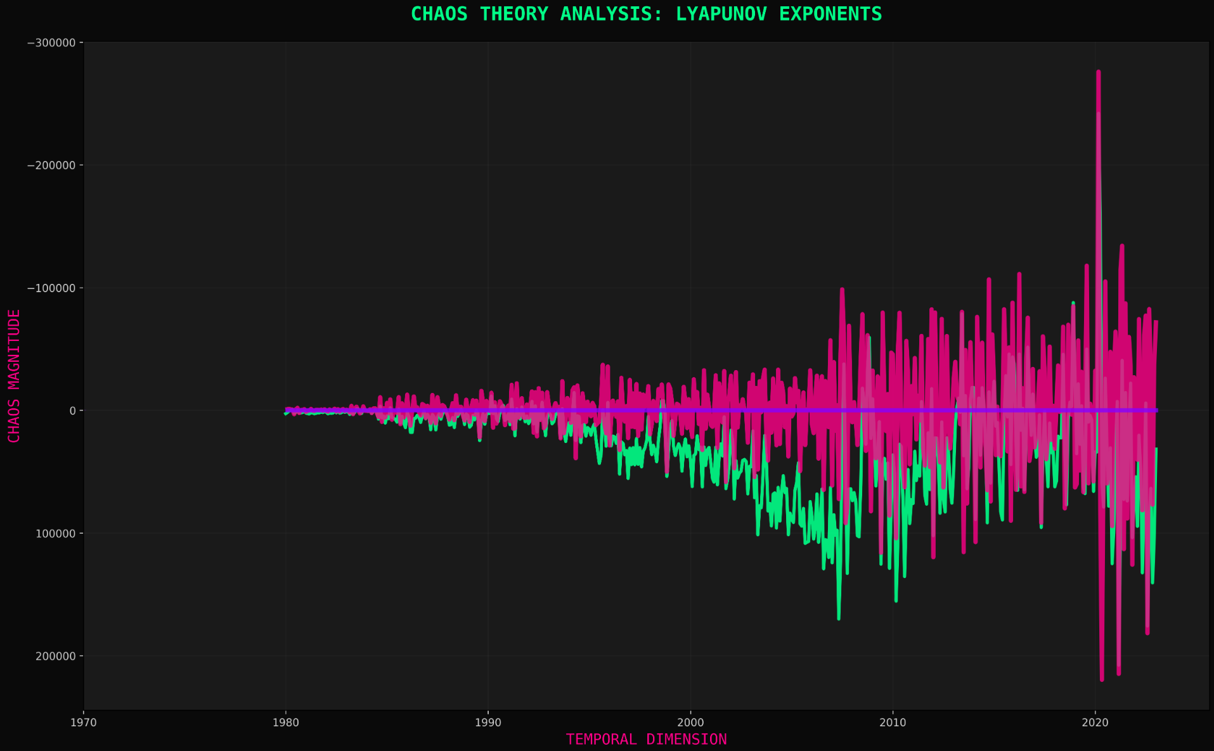Viewport: 1214px width, 751px height.
Task: Click the '100000' y-axis tick label
Action: click(56, 534)
